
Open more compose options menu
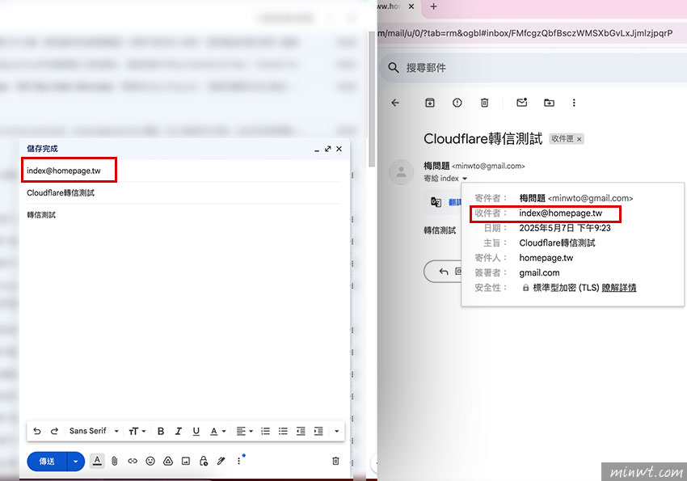coord(238,461)
